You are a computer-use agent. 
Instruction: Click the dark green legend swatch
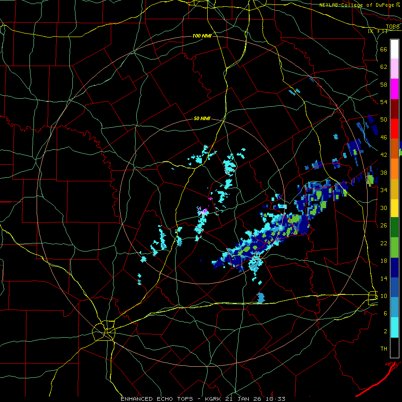point(394,227)
